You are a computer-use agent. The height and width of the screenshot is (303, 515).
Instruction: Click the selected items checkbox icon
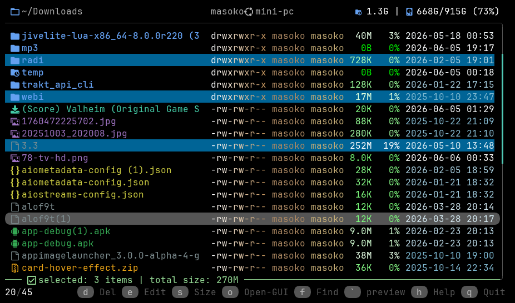coord(32,280)
